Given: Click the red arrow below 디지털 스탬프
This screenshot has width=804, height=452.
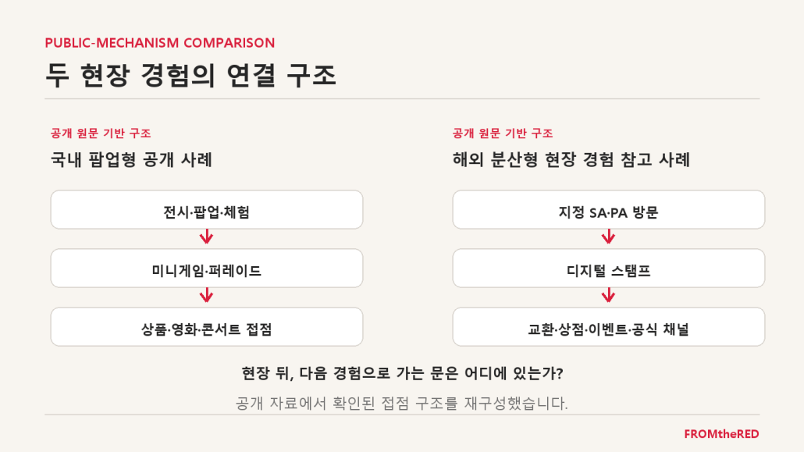Looking at the screenshot, I should (609, 296).
